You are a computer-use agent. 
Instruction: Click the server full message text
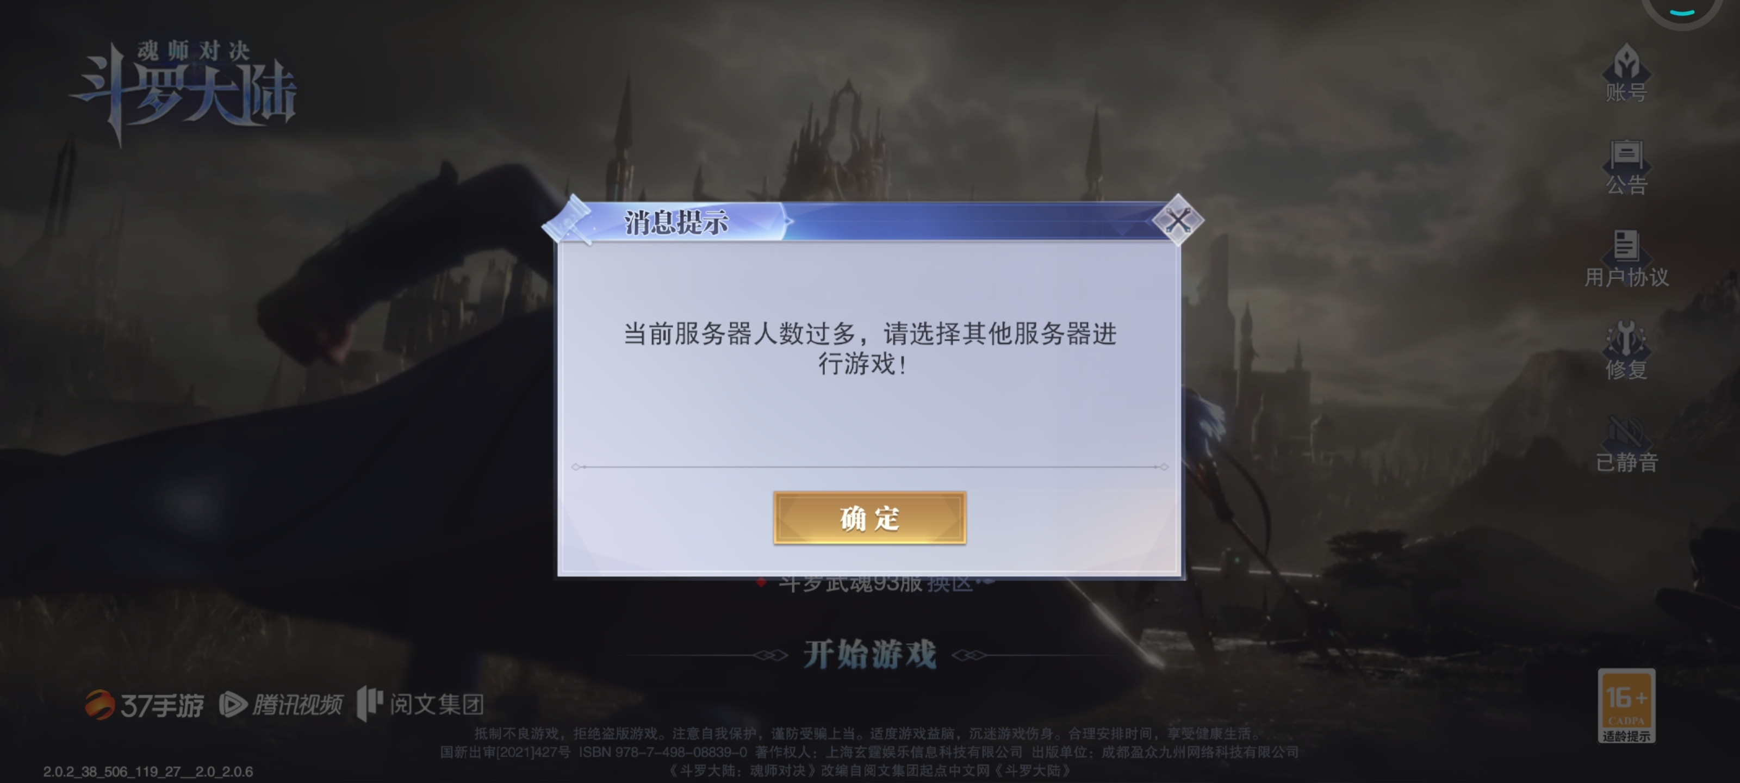[x=869, y=349]
